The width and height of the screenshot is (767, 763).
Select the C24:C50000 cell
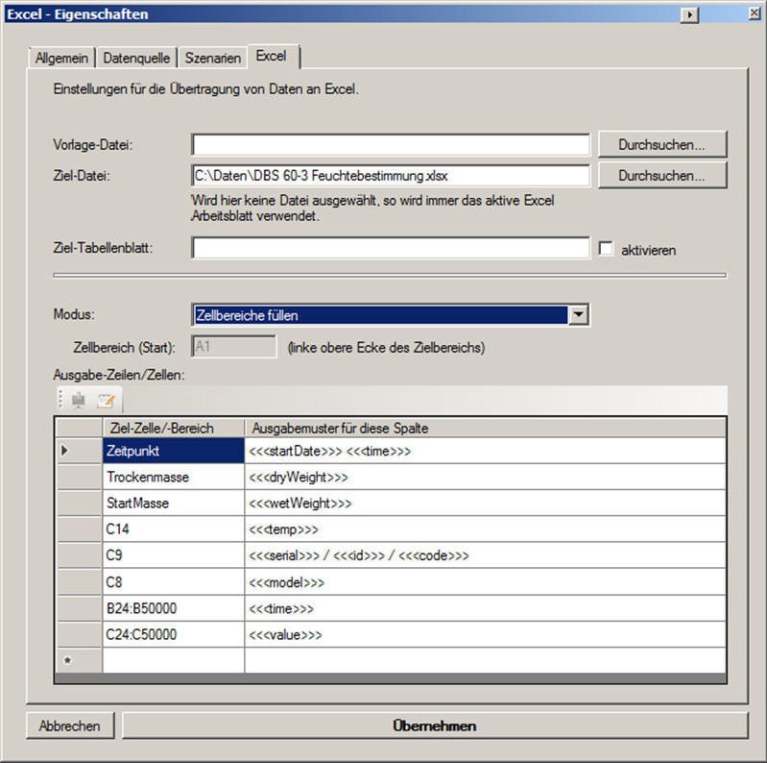tap(173, 634)
